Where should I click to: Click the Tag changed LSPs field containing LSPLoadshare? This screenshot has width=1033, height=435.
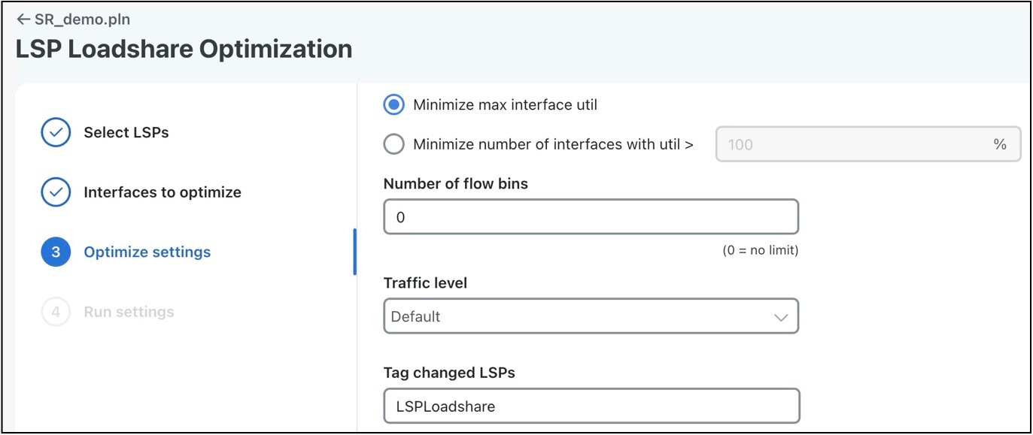tap(591, 406)
